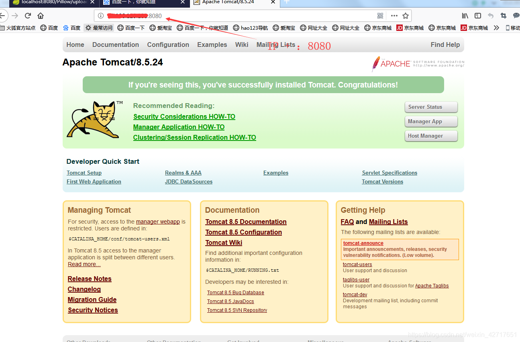This screenshot has height=342, width=520.
Task: Follow the manager webapp link
Action: pyautogui.click(x=158, y=222)
